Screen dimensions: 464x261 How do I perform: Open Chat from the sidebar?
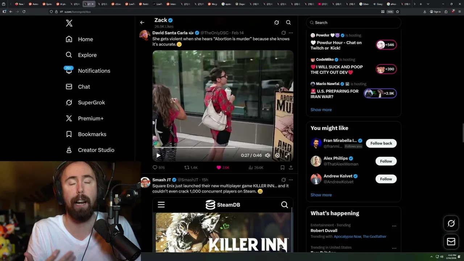78,87
